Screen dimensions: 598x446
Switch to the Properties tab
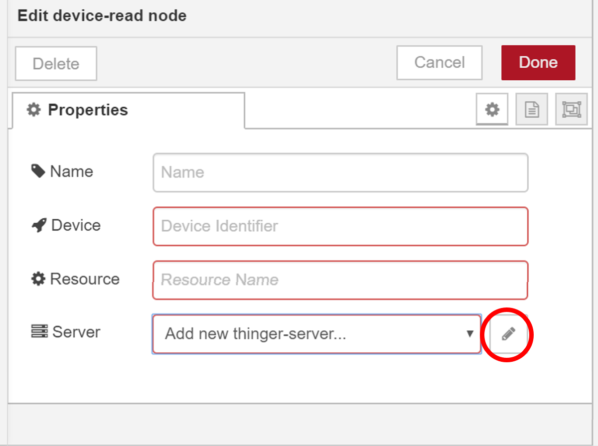78,110
